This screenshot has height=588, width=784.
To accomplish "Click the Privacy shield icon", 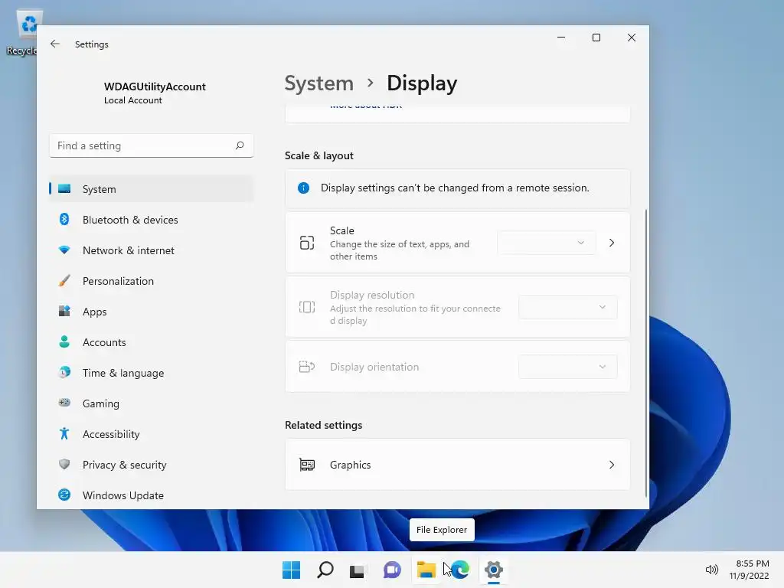I will [x=64, y=464].
